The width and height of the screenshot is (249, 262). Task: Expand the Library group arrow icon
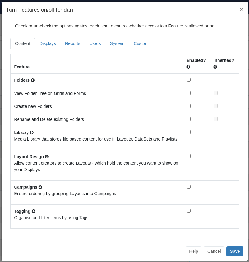(32, 133)
